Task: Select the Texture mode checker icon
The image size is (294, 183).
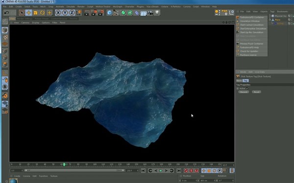Action: click(x=5, y=37)
